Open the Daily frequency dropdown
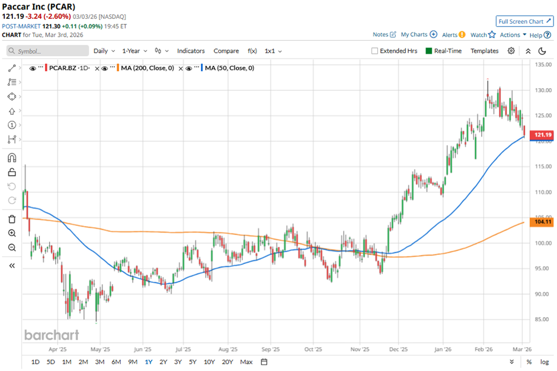Viewport: 557px width, 371px height. click(x=104, y=51)
